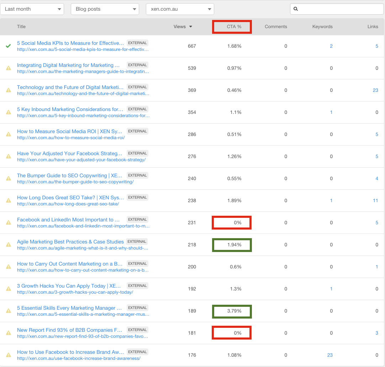Click the EXTERNAL badge on the How Long Does Great SEO Take post
This screenshot has width=385, height=367.
coord(137,197)
